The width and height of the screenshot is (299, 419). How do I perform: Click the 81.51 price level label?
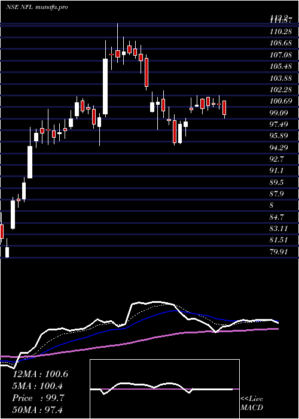(279, 240)
